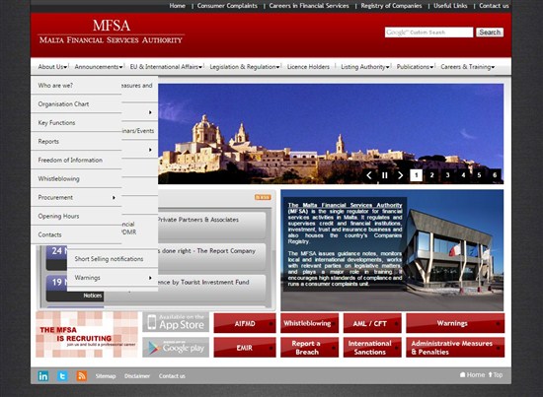Select Whistleblowing entry in About Us menu
The height and width of the screenshot is (397, 543).
pyautogui.click(x=76, y=178)
